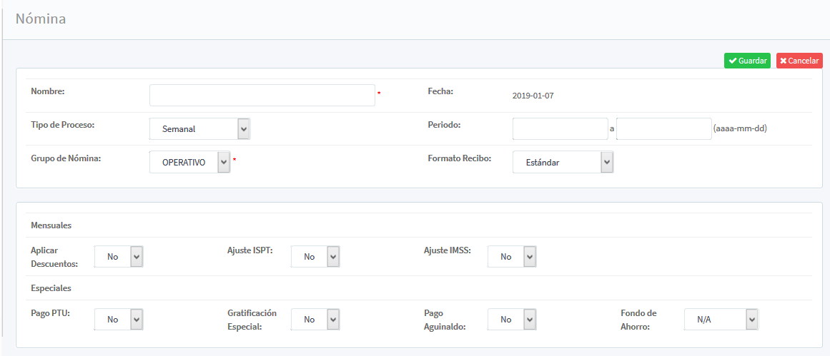Open the Ajuste IMSS dropdown

[x=511, y=257]
